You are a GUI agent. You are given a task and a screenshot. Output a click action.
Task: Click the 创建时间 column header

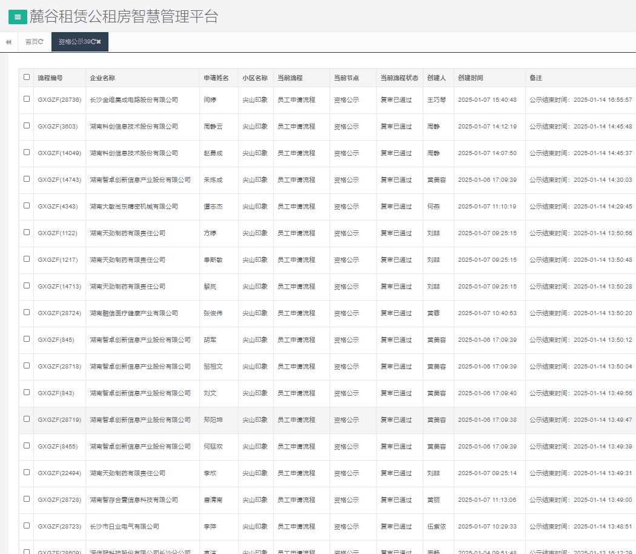pos(471,78)
